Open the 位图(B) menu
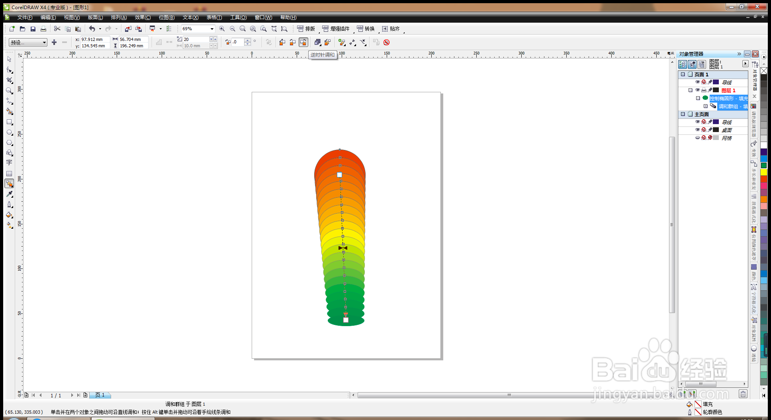Screen dimensions: 771x420 [166, 17]
